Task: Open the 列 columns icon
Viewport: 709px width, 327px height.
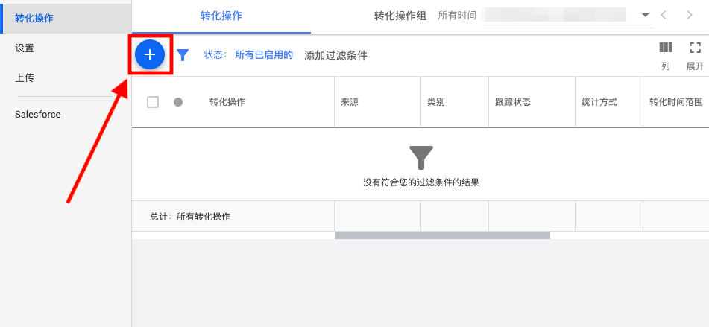Action: 666,48
